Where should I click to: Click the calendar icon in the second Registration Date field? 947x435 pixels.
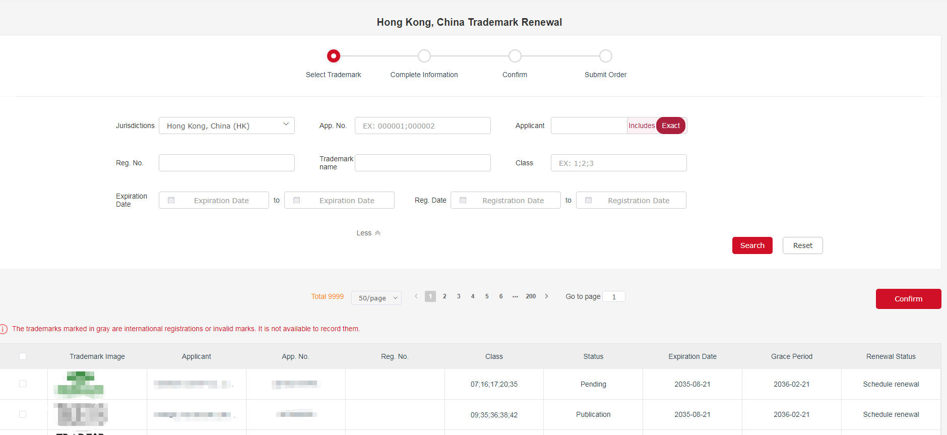589,200
